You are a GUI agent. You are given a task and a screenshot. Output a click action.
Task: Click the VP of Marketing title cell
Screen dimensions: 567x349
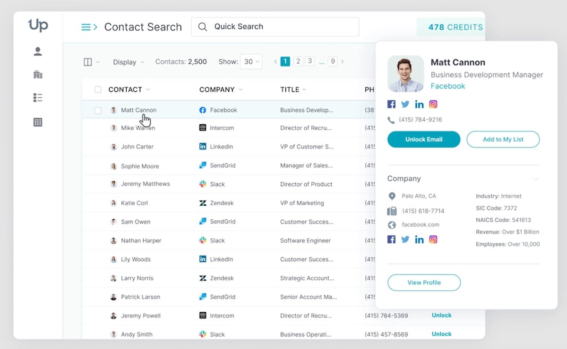[x=302, y=203]
